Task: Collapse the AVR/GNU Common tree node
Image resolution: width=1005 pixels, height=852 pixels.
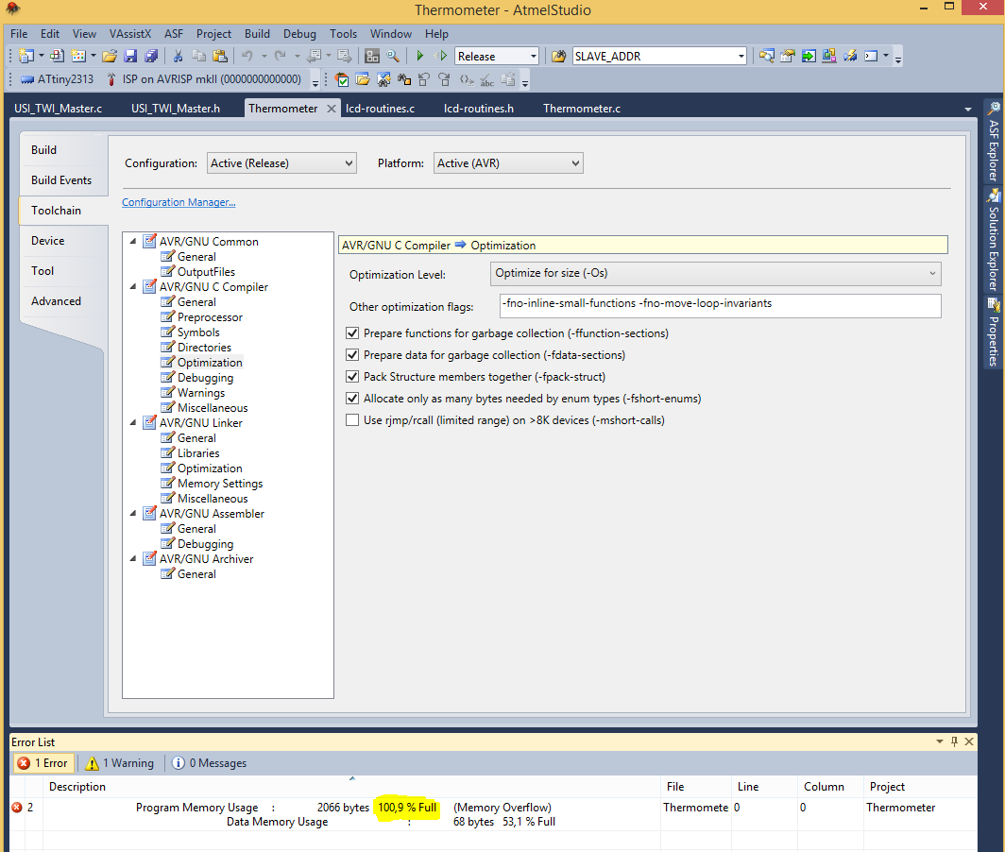Action: (x=133, y=242)
